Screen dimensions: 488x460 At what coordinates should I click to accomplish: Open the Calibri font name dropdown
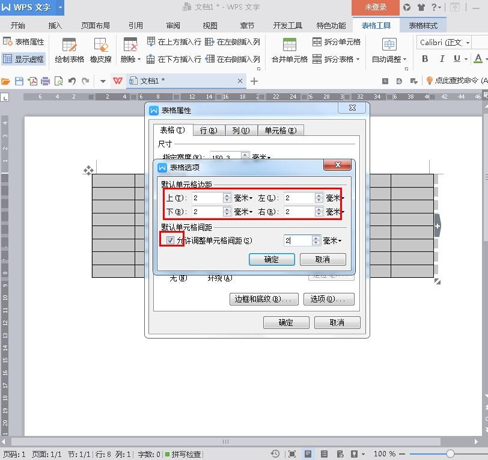(468, 43)
